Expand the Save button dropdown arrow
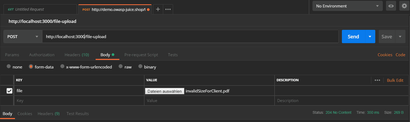The height and width of the screenshot is (122, 410). [400, 36]
